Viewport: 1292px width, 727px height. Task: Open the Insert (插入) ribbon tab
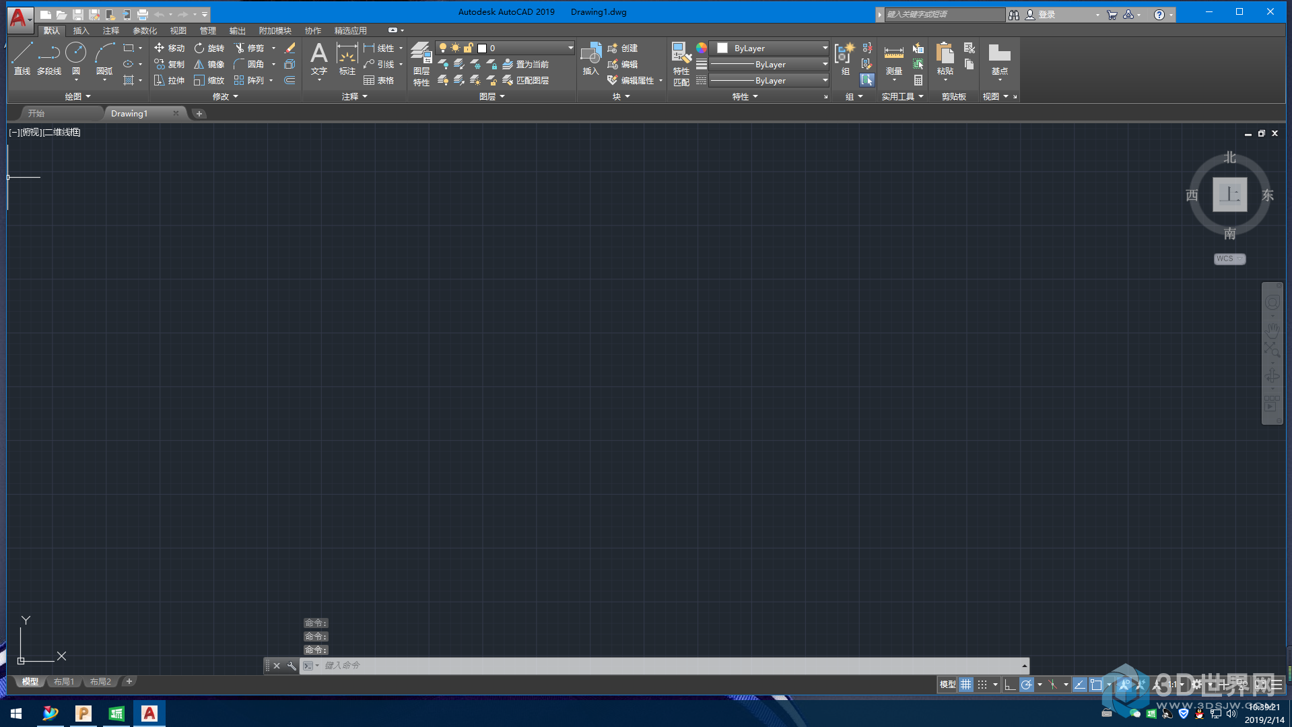pyautogui.click(x=81, y=31)
